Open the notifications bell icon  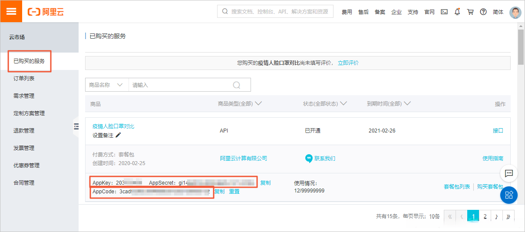coord(457,12)
